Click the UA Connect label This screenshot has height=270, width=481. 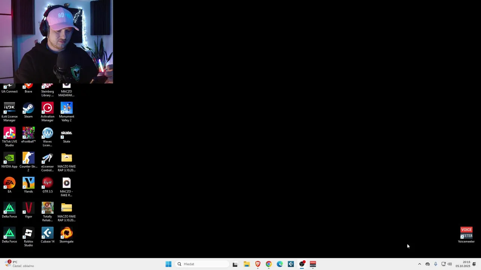coord(9,91)
